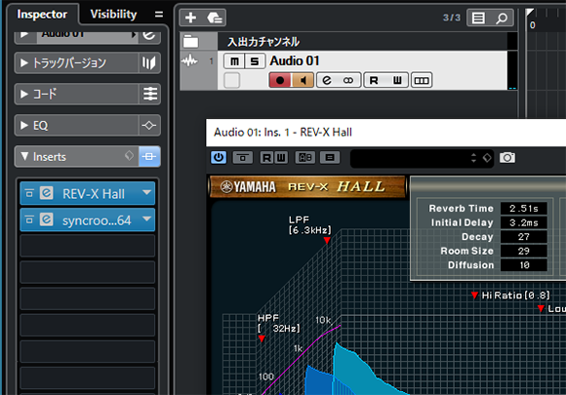Click the Diffusion value 10
This screenshot has width=566, height=395.
(x=524, y=265)
